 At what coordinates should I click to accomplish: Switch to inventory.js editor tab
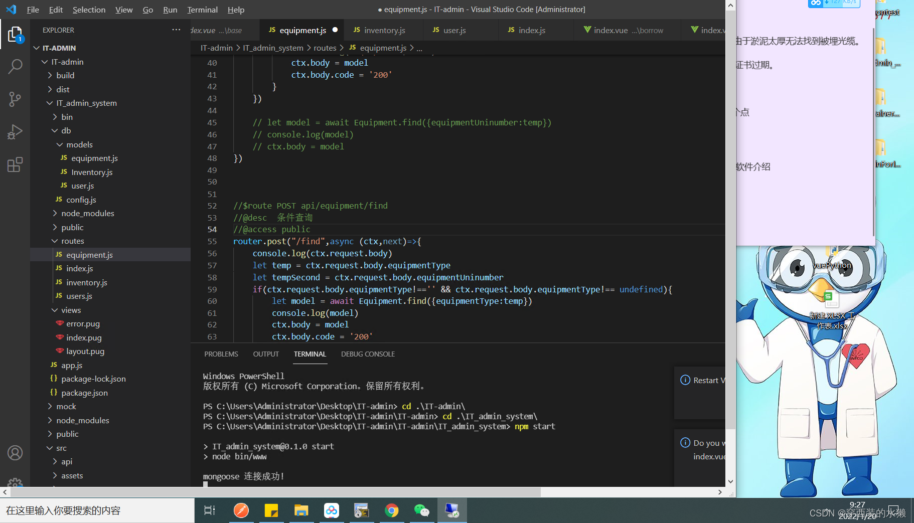(x=384, y=30)
